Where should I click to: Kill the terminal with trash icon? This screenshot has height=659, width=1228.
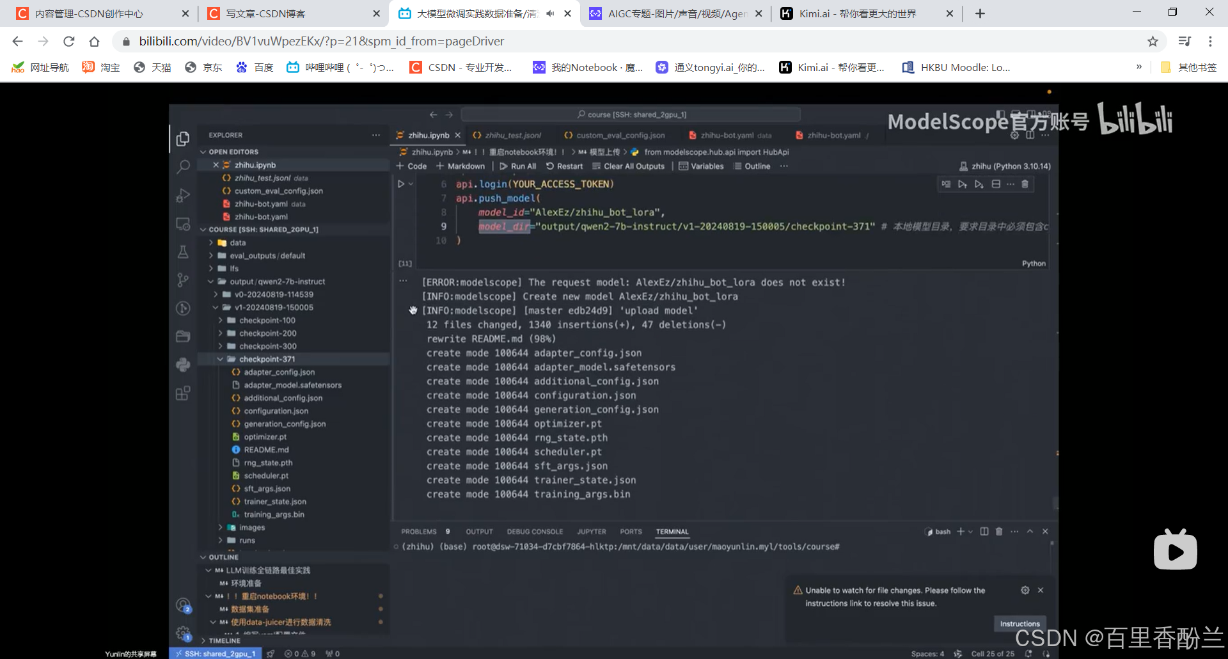coord(999,532)
